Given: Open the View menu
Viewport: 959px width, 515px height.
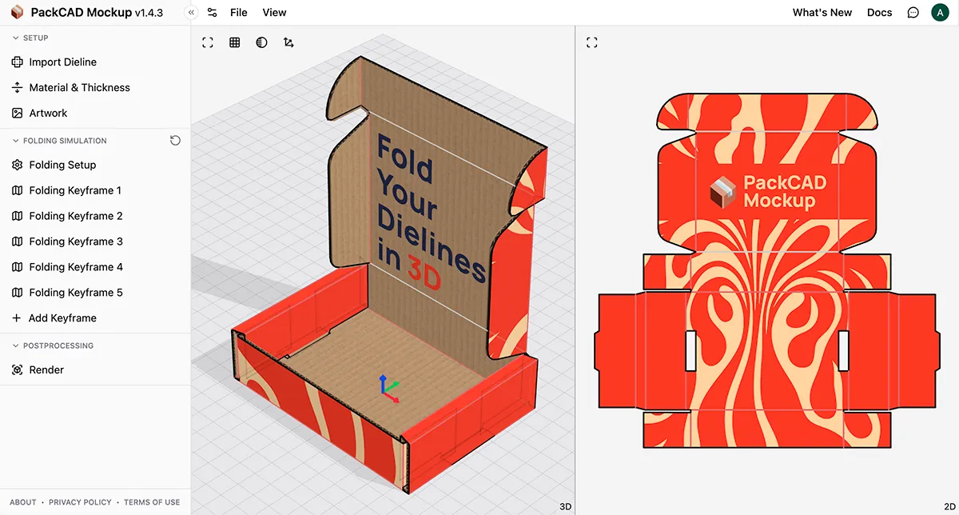Looking at the screenshot, I should click(274, 12).
